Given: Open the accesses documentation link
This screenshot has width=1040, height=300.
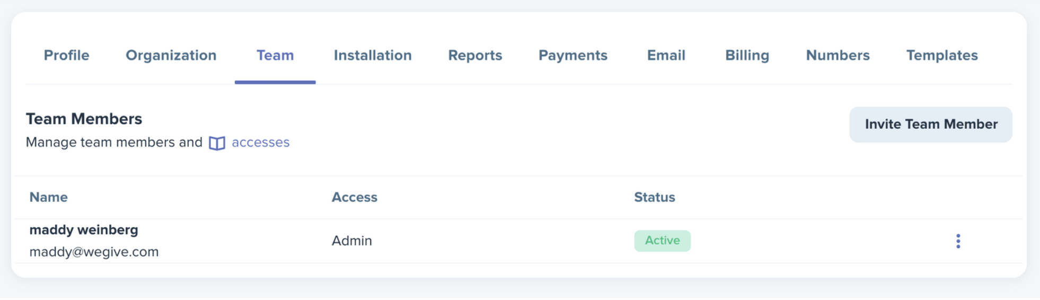Looking at the screenshot, I should coord(260,143).
